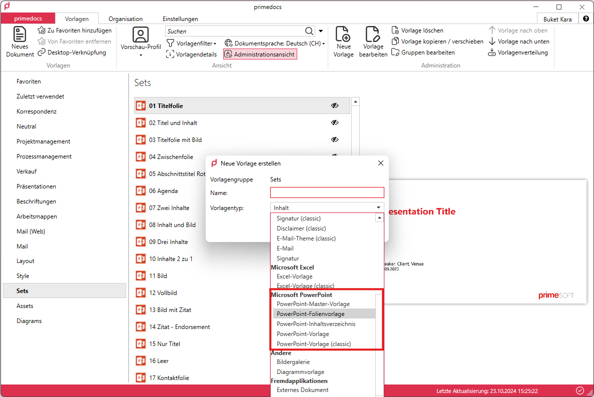Click the status checkmark icon in footer

(x=579, y=390)
